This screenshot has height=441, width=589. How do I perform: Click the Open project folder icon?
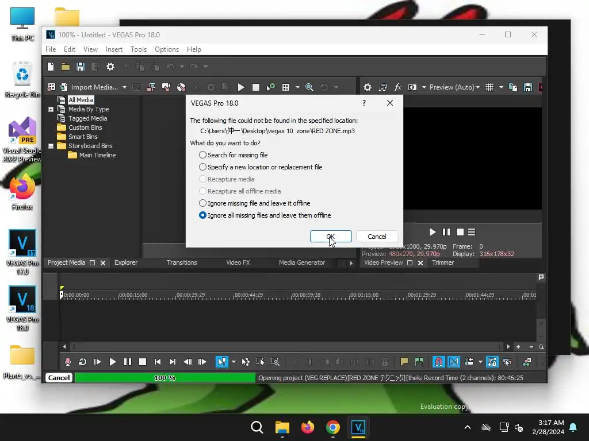(x=66, y=67)
